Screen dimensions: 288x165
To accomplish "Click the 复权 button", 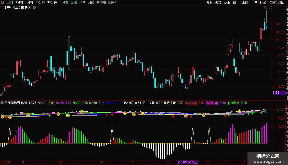I will click(x=210, y=2).
